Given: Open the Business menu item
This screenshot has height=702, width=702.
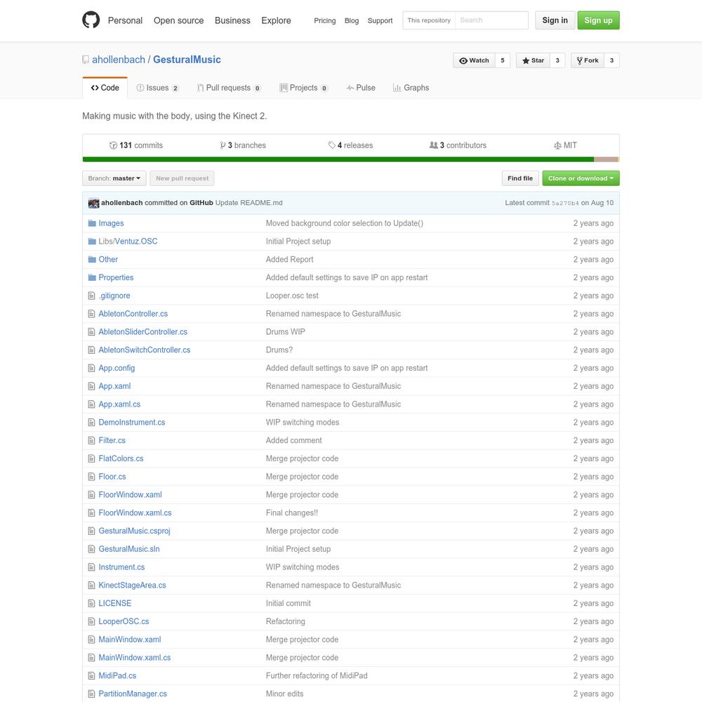Looking at the screenshot, I should pos(232,20).
